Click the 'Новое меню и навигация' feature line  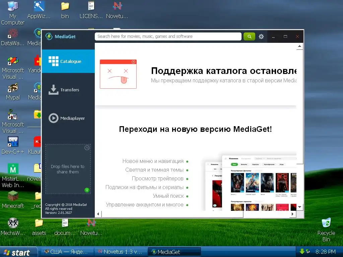click(x=153, y=161)
